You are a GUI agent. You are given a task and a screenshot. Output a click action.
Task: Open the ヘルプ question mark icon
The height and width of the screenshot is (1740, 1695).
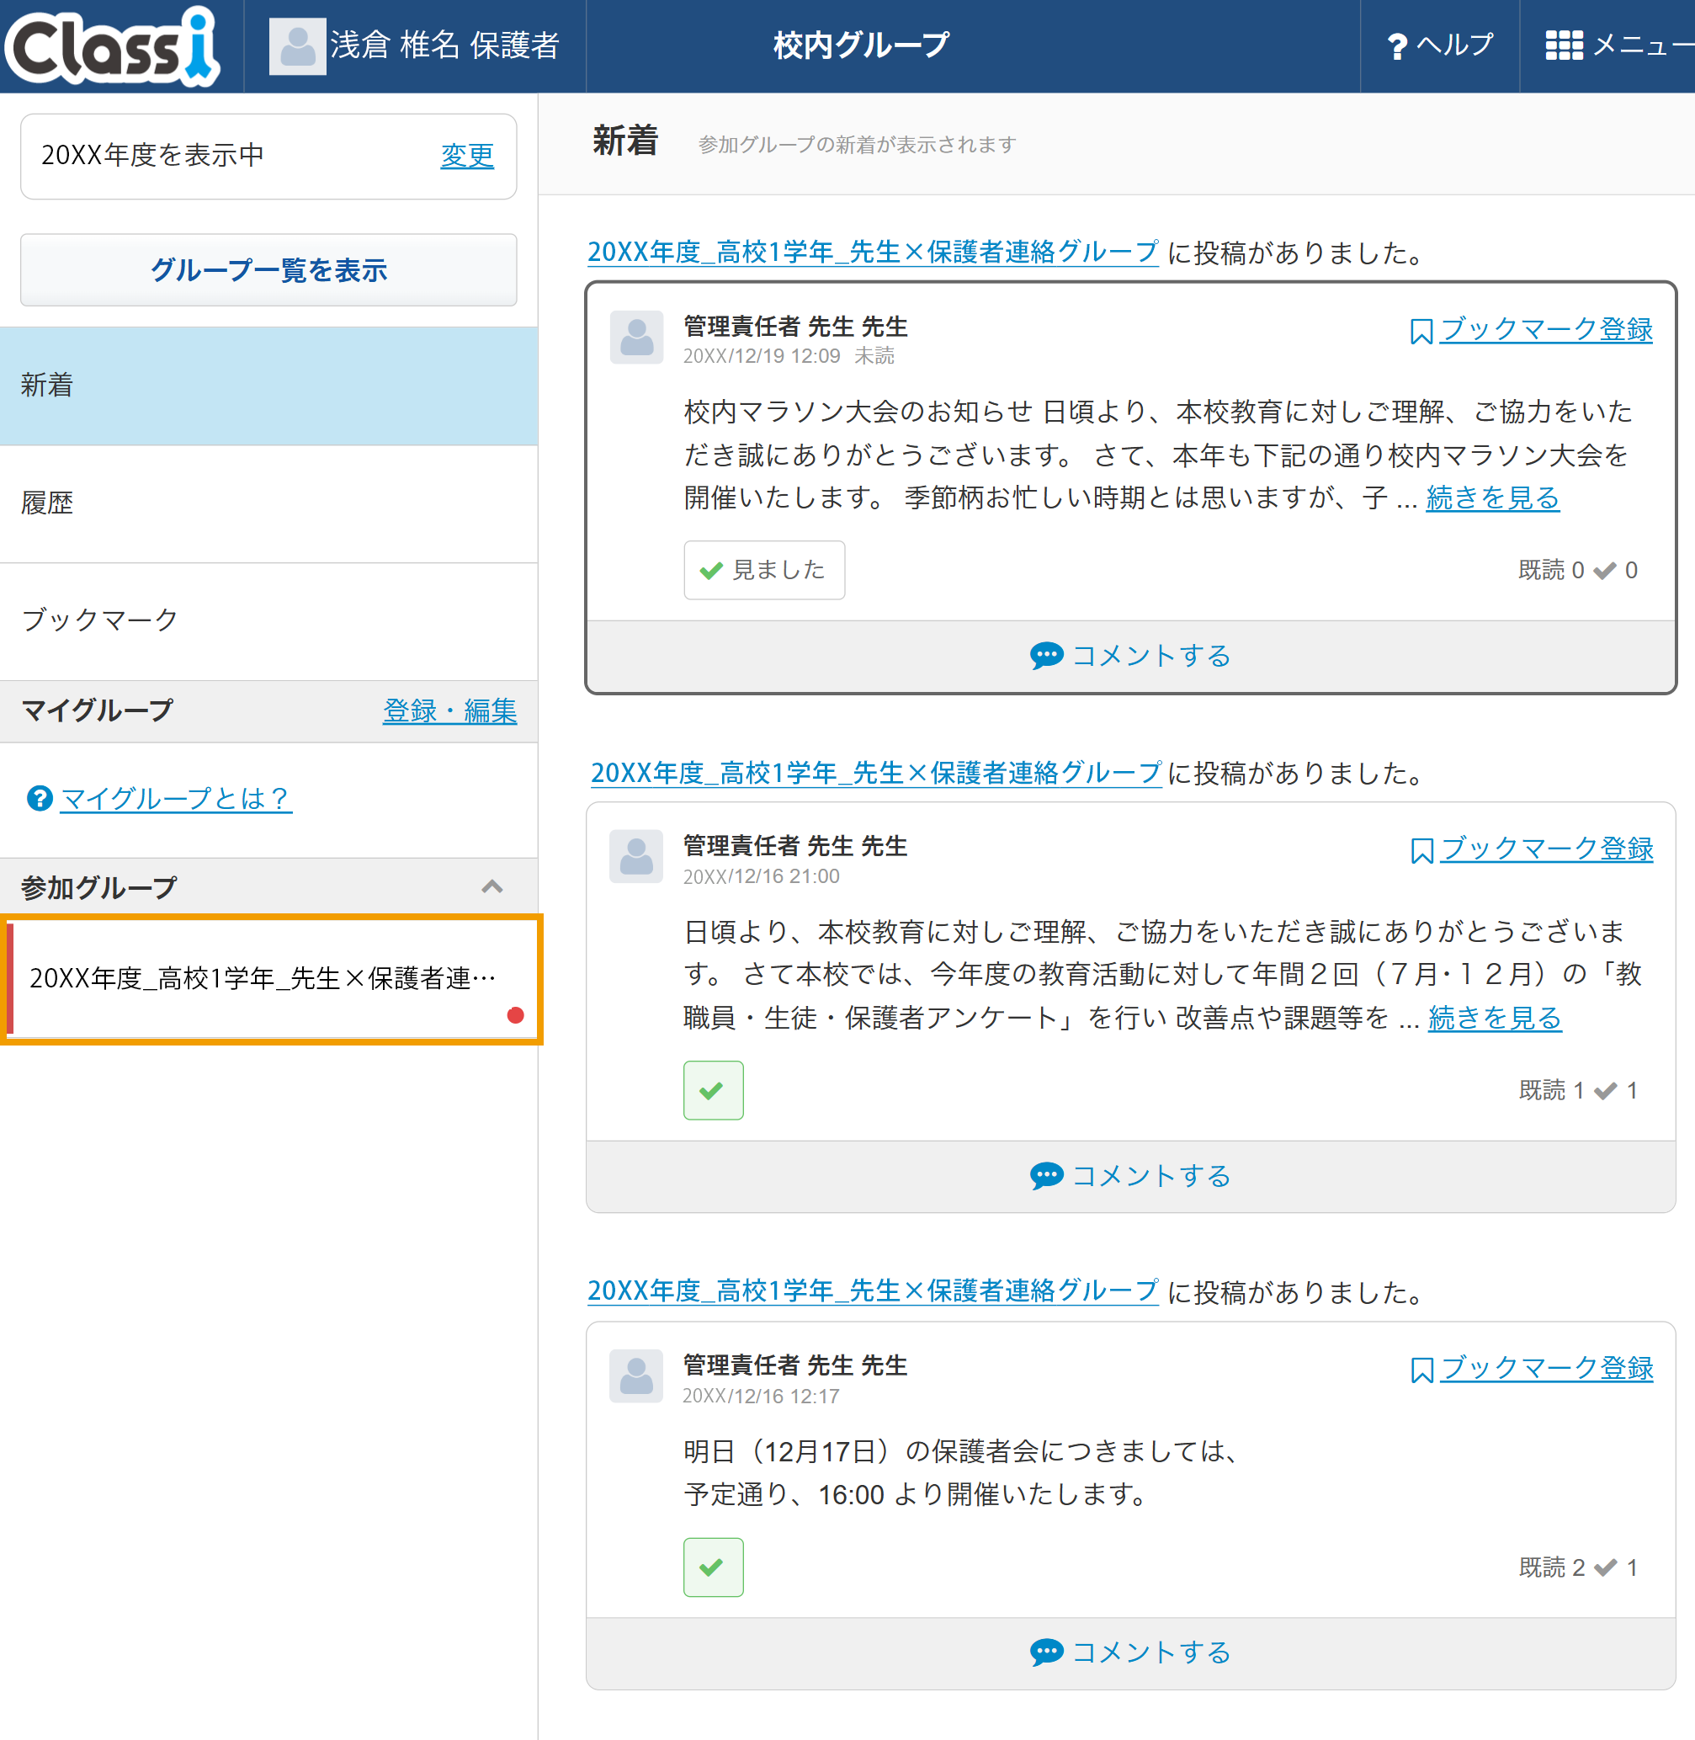pyautogui.click(x=1397, y=46)
